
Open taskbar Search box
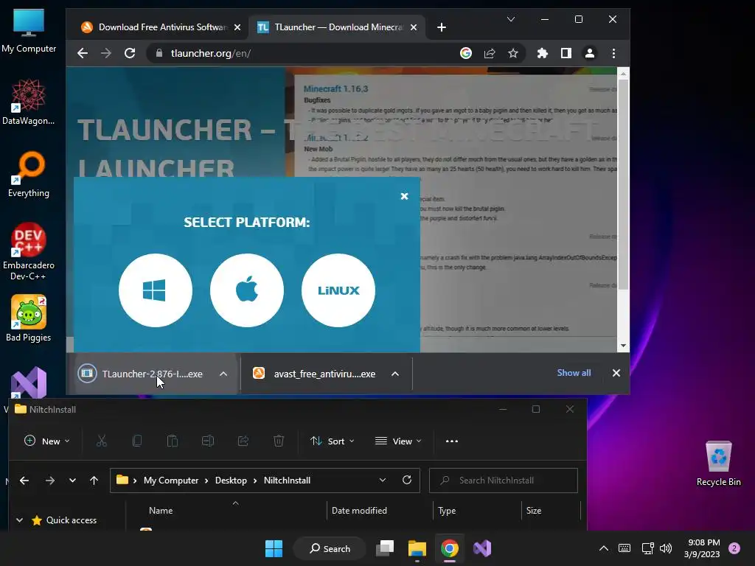tap(330, 548)
